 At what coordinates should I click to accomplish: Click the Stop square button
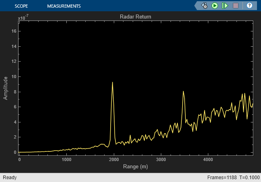point(236,6)
